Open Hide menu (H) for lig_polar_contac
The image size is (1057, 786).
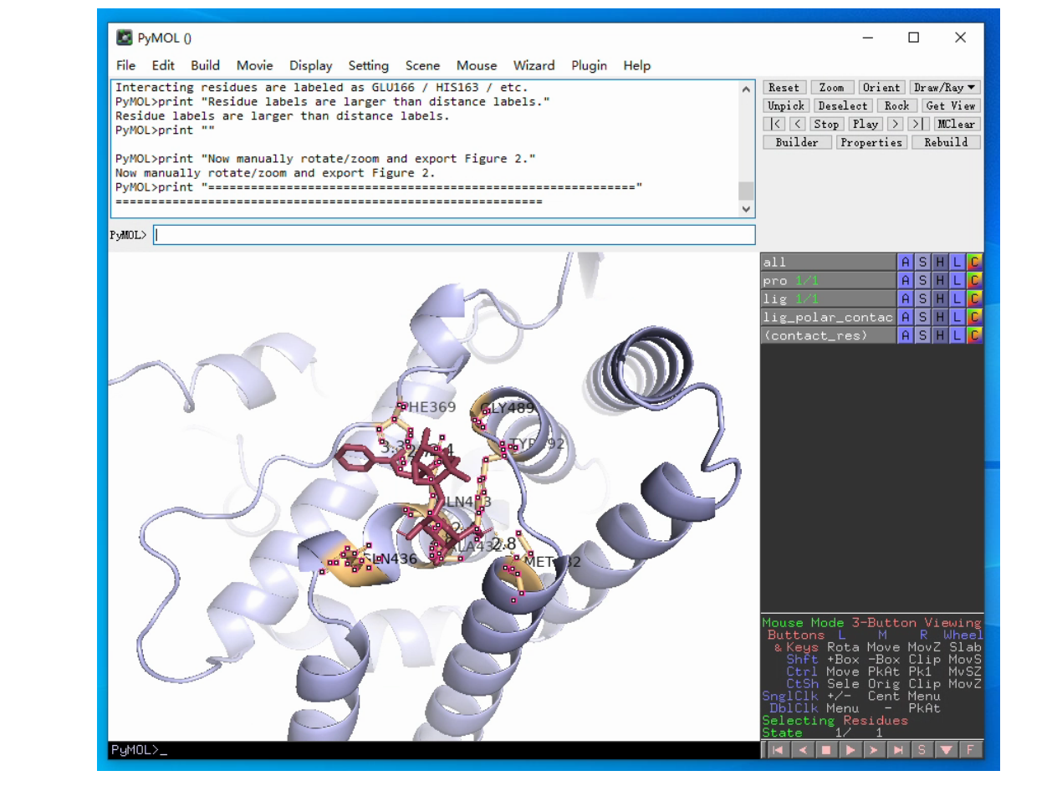coord(940,317)
